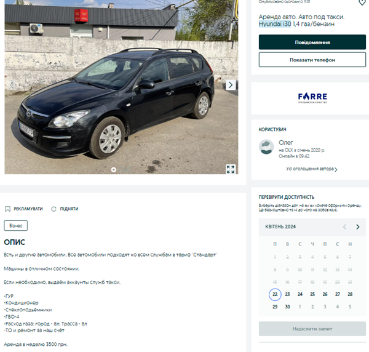Click the FARRE advertisement logo
Screen dimensions: 369x352
(312, 98)
